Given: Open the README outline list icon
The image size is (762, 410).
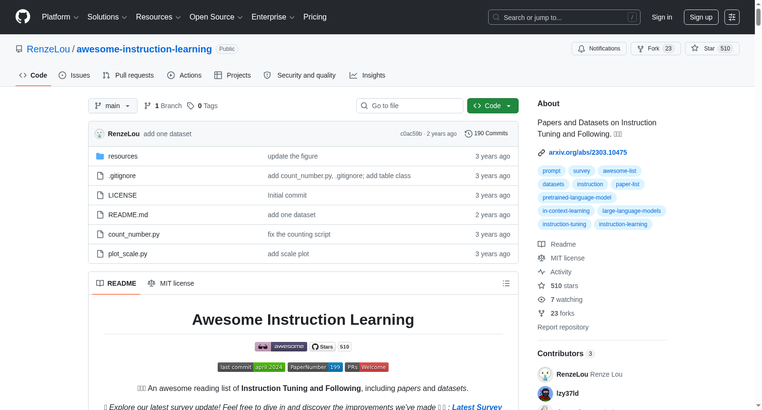Looking at the screenshot, I should coord(506,283).
